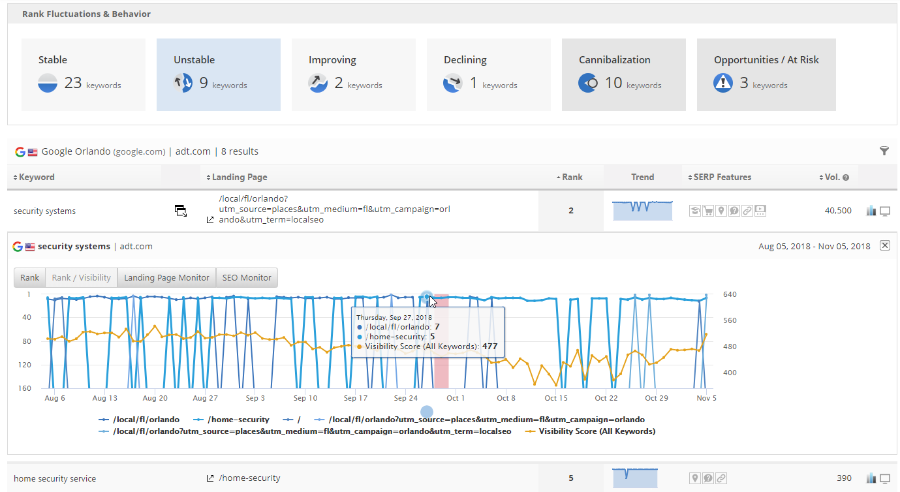Viewport: 900px width, 492px height.
Task: Select the Stable keywords card
Action: (x=84, y=74)
